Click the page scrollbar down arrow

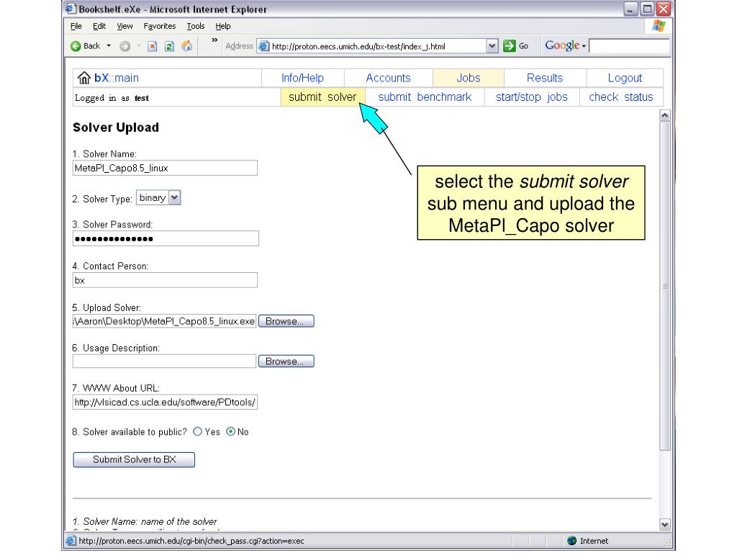(x=664, y=525)
